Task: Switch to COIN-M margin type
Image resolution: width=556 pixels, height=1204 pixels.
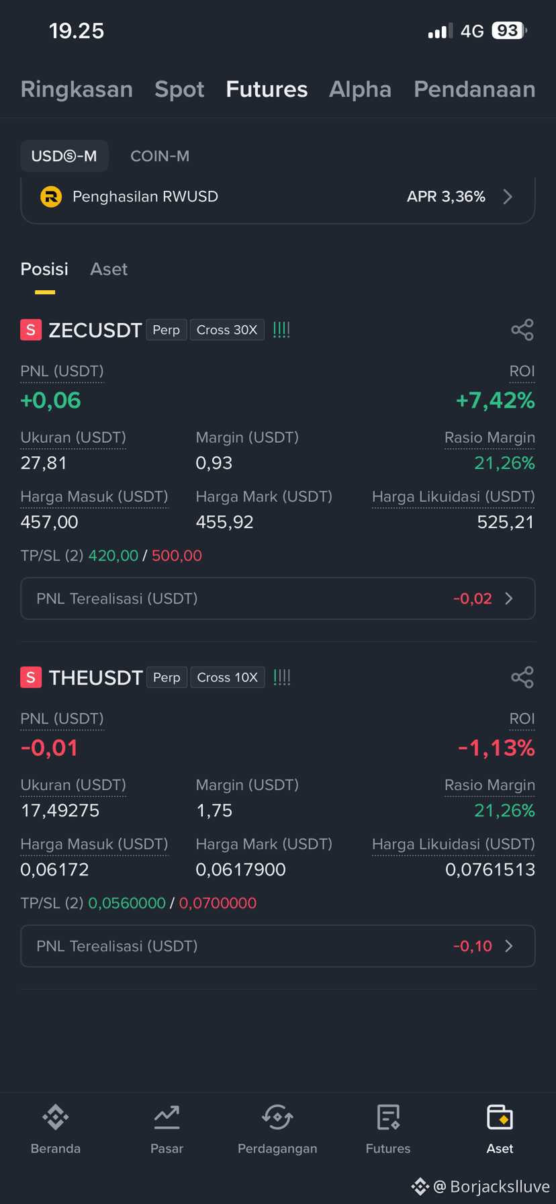Action: click(160, 157)
